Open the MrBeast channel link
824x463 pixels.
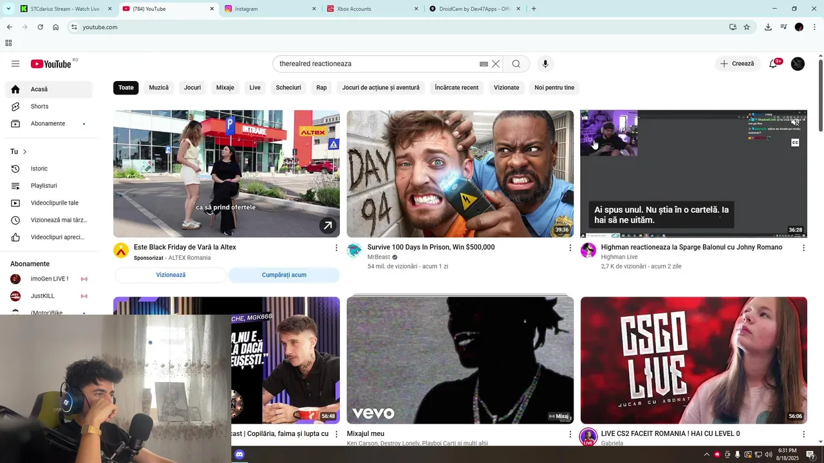pyautogui.click(x=379, y=257)
